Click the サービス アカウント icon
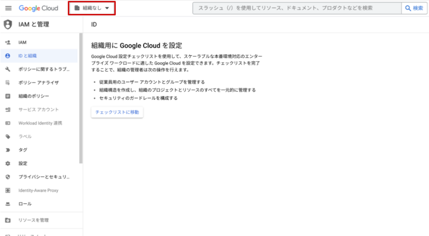 click(x=8, y=109)
